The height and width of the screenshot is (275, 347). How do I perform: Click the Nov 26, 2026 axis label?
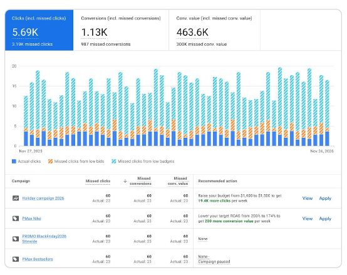tap(322, 151)
